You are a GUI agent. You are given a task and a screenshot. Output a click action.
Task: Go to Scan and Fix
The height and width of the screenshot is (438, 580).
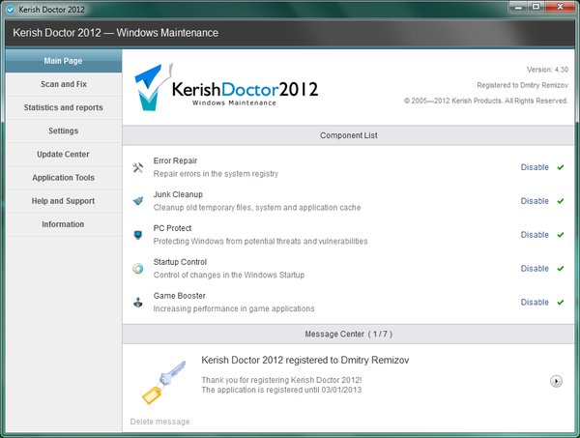click(64, 84)
